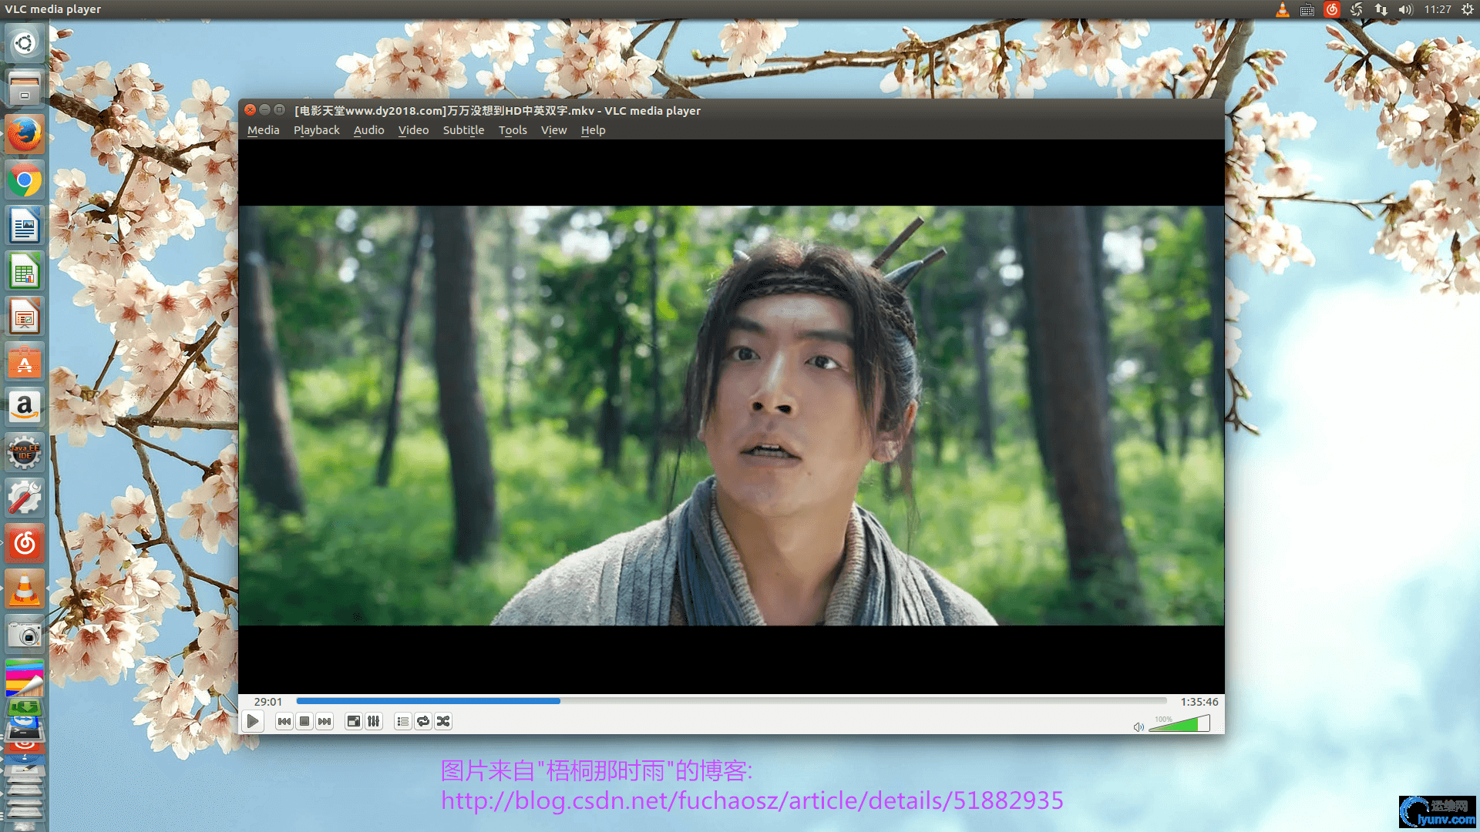Screen dimensions: 1480x832
Task: Open the Subtitle menu
Action: coord(464,130)
